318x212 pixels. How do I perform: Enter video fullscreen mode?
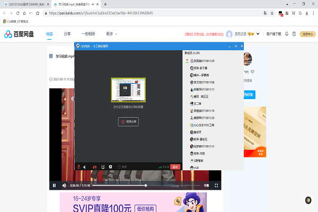pyautogui.click(x=216, y=185)
